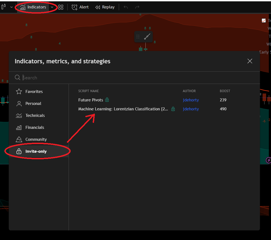Screen dimensions: 271x240
Task: Select the trend line drawing tool
Action: (x=147, y=37)
